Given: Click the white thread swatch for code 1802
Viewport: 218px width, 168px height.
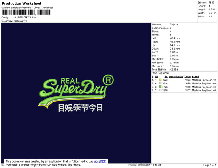Looking at the screenshot, I should (160, 90).
